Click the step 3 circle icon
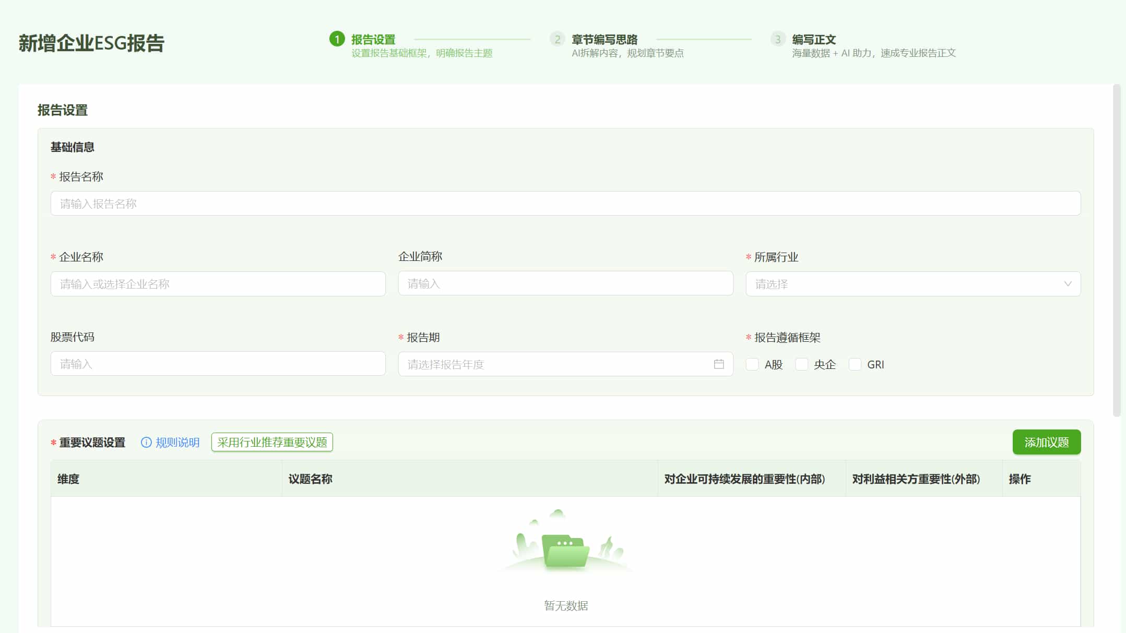 pos(777,39)
